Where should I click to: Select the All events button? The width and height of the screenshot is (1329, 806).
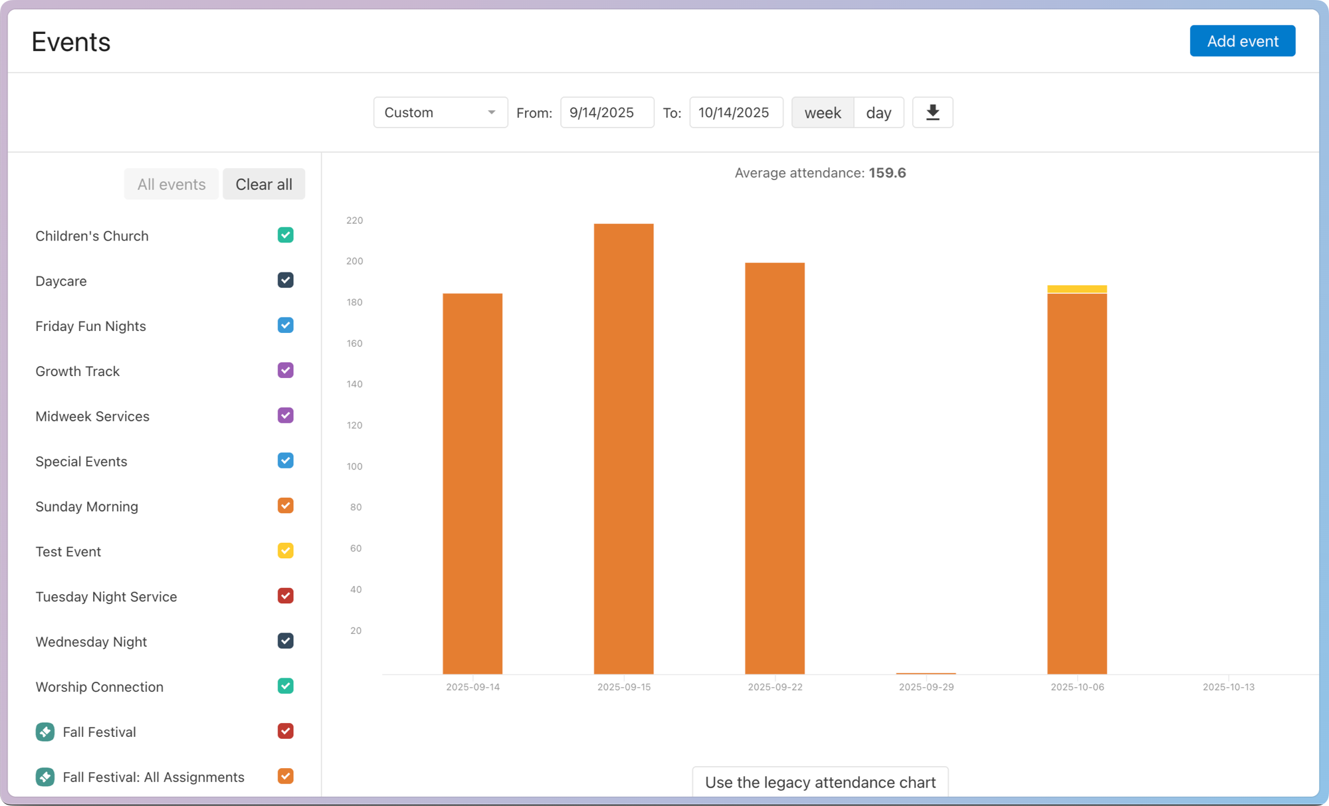tap(171, 184)
